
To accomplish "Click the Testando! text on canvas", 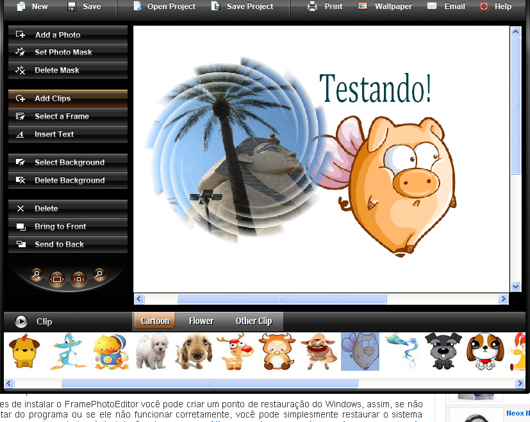I will pyautogui.click(x=375, y=88).
